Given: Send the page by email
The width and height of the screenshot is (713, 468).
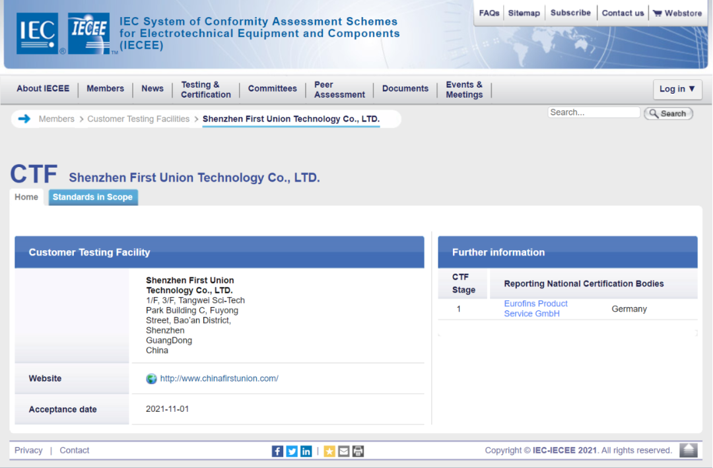Looking at the screenshot, I should (344, 451).
